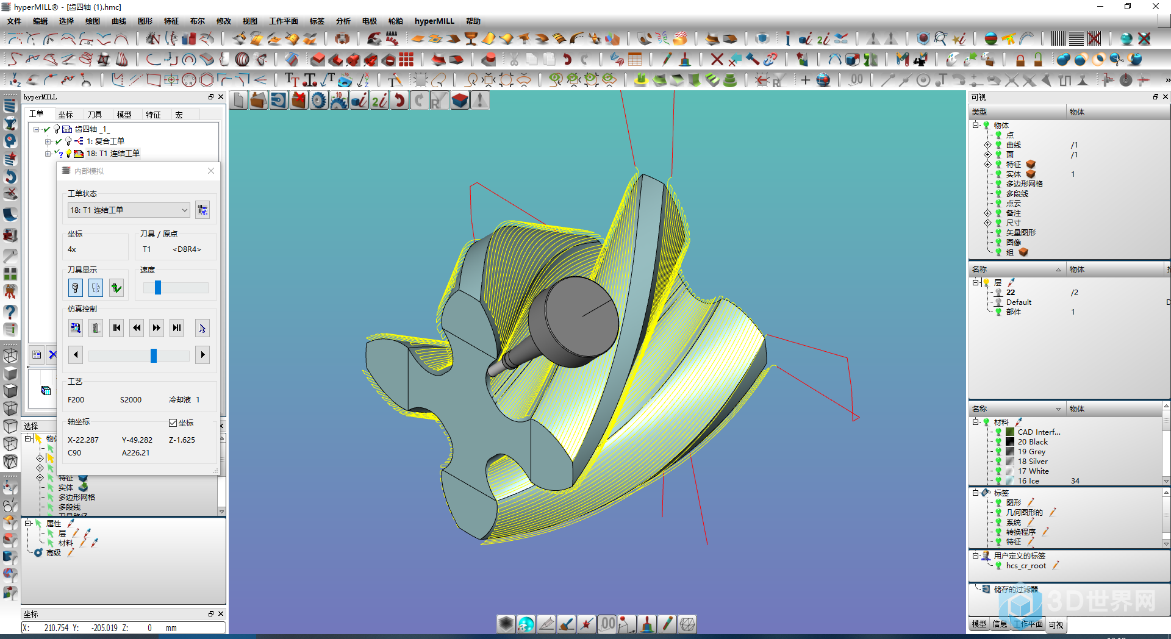Viewport: 1171px width, 639px height.
Task: Switch to the 特征 tab in hyperMILL browser
Action: pyautogui.click(x=153, y=115)
